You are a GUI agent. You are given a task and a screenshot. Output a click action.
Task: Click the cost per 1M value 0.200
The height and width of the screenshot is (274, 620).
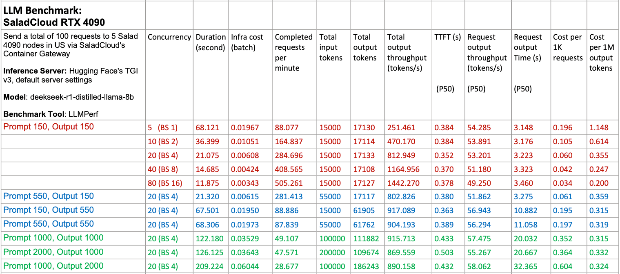(x=599, y=183)
